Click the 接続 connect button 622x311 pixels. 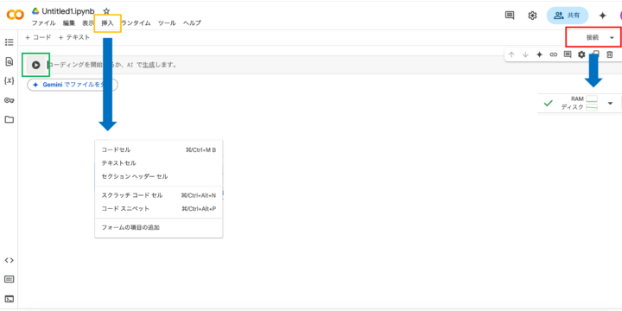593,38
